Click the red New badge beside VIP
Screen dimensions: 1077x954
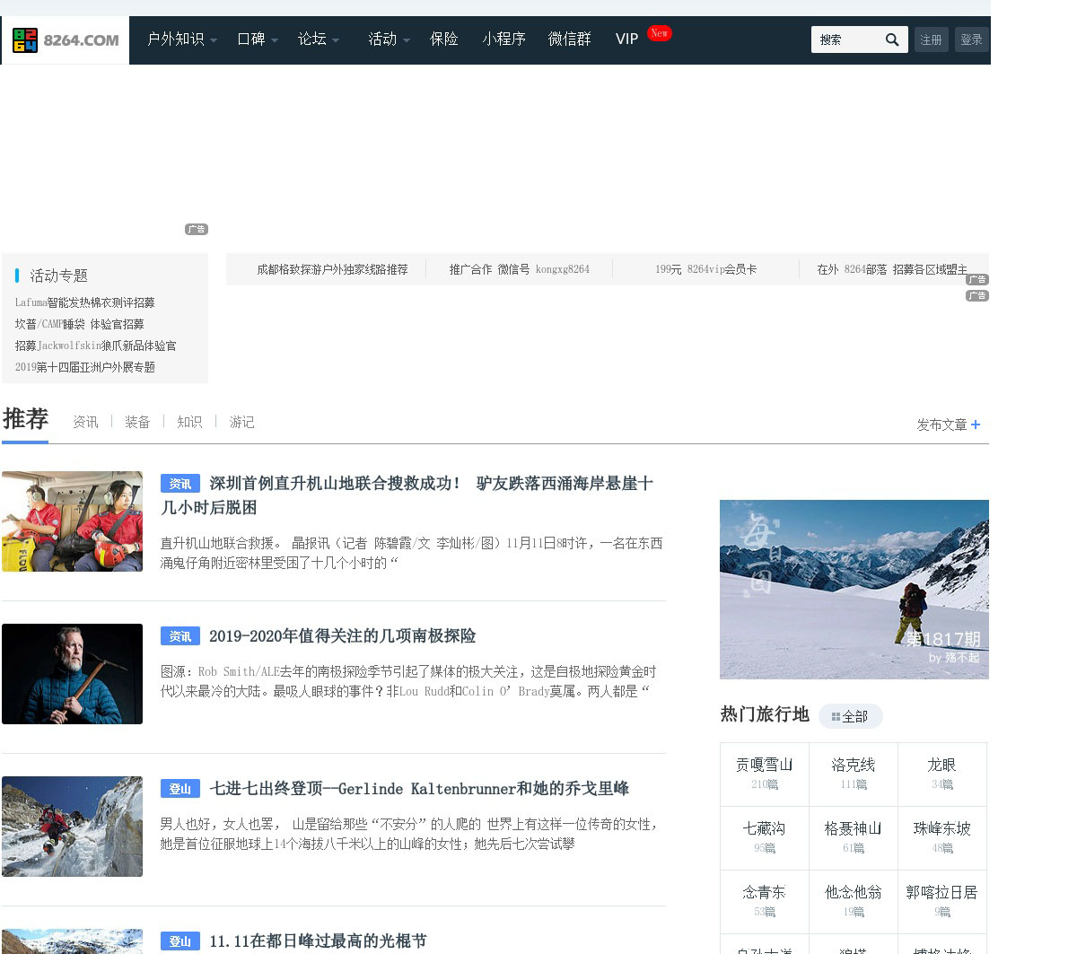point(660,33)
